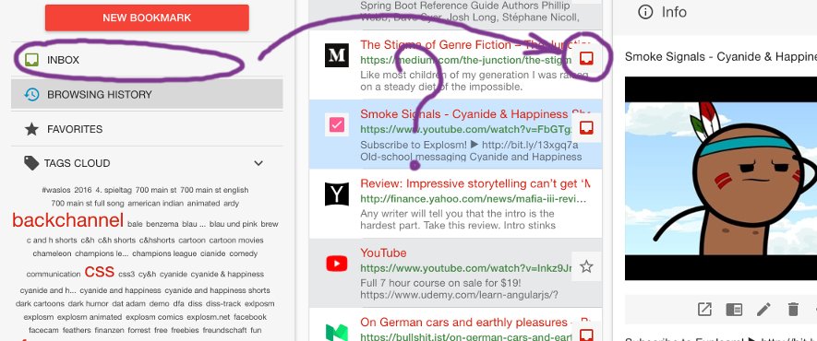
Task: Open the YouTube bookmark title
Action: [383, 253]
